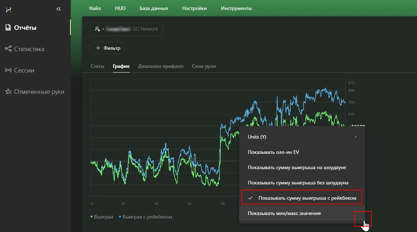Click the Hand2Note logo icon
Image resolution: width=417 pixels, height=232 pixels.
9,10
